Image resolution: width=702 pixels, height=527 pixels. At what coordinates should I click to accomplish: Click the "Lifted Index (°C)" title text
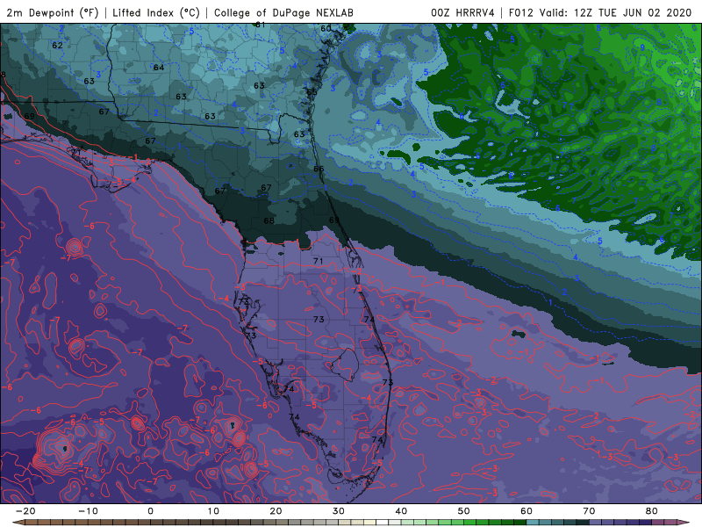156,12
